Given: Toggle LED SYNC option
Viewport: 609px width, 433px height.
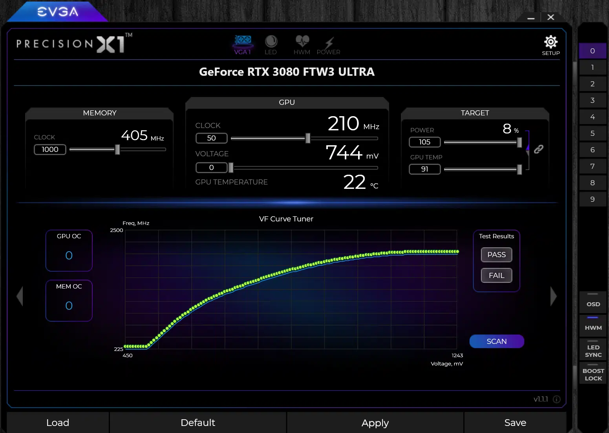Looking at the screenshot, I should tap(593, 349).
